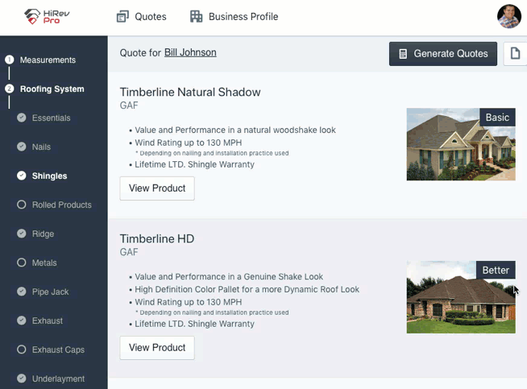Image resolution: width=527 pixels, height=389 pixels.
Task: Select Pipe Jack in the sidebar
Action: [51, 292]
